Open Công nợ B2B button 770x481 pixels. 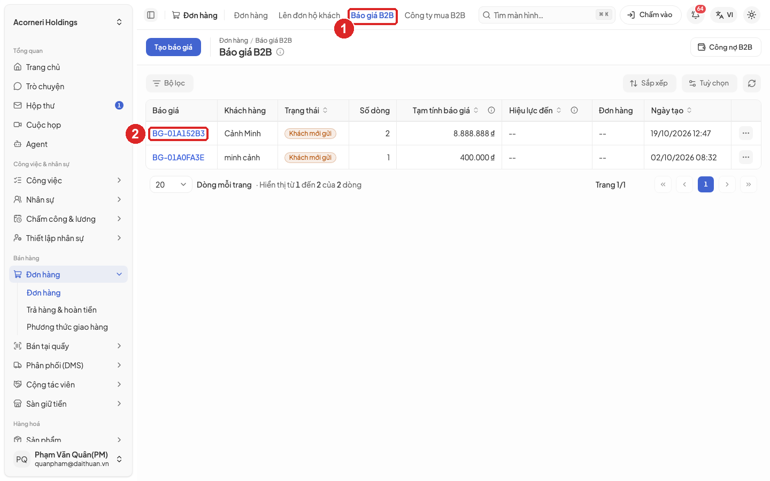point(726,47)
